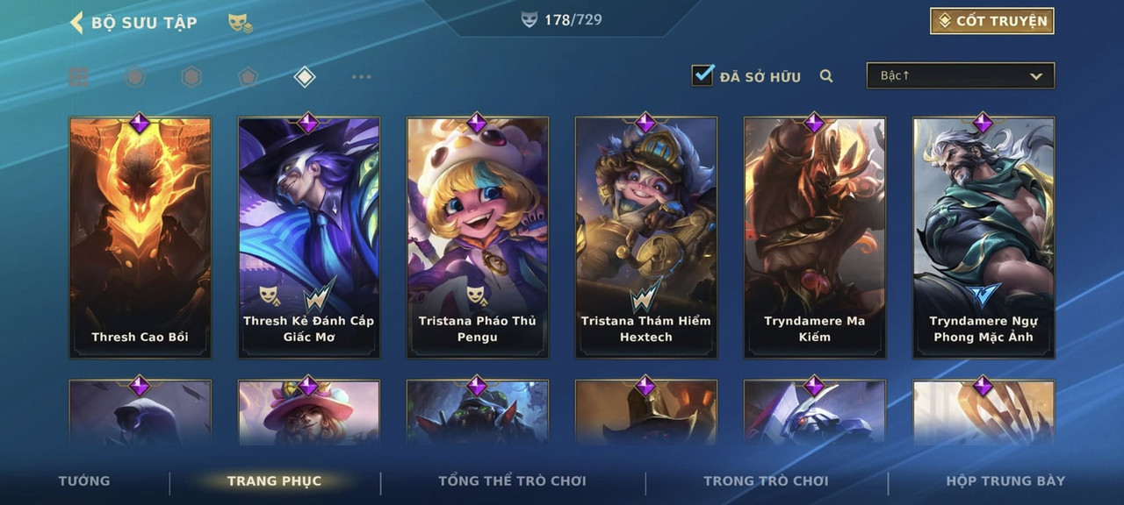Select the circle rarity filter icon
Screen dimensions: 1124x505
point(134,77)
